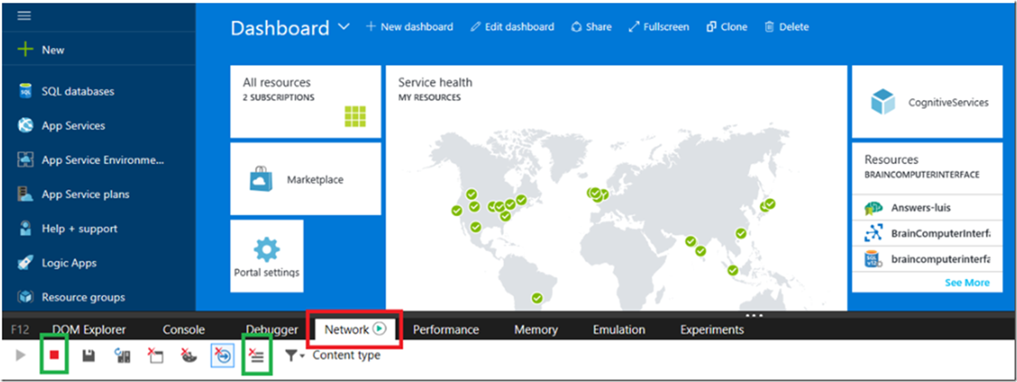
Task: Click the New plus button in sidebar
Action: (x=25, y=49)
